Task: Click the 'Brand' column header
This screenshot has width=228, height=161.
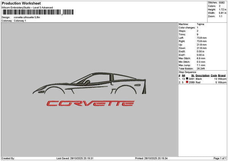Action: click(222, 76)
